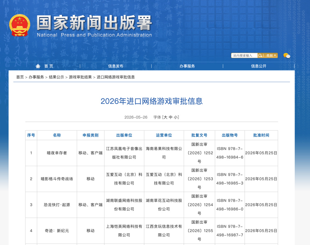Click 移动 category in 暗影格斗传奇战场 row
310x245 pixels.
91,179
